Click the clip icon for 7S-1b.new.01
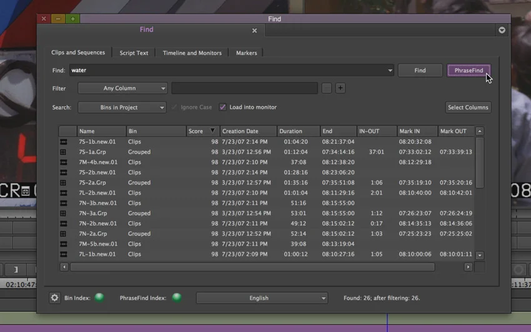Screen dimensions: 531x332 pyautogui.click(x=63, y=141)
